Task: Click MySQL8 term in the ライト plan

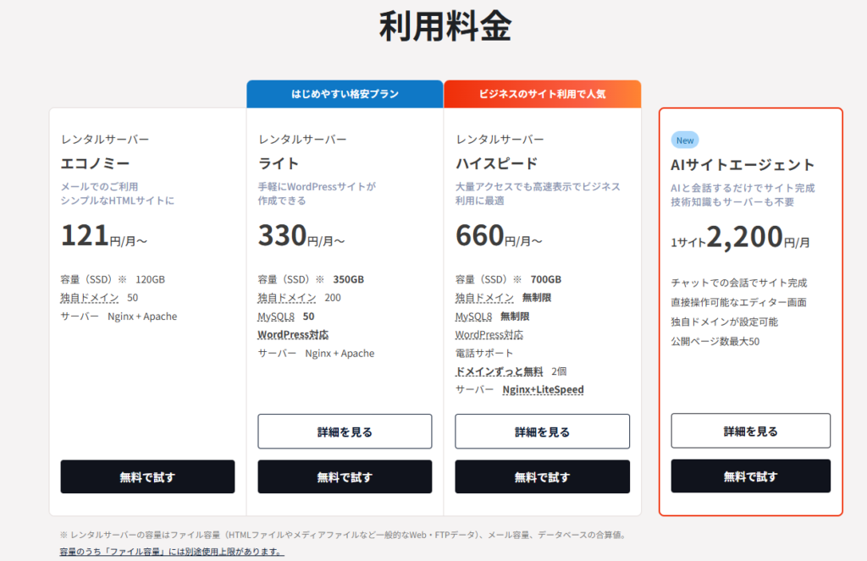Action: point(276,316)
